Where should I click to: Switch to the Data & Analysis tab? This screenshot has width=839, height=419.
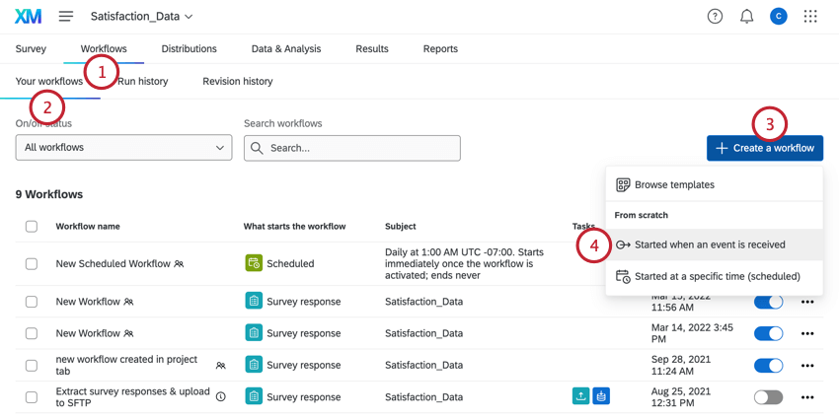285,48
